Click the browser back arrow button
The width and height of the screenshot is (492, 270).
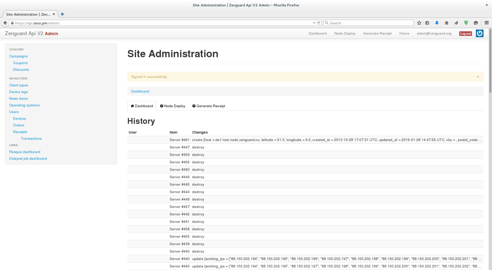tap(5, 23)
